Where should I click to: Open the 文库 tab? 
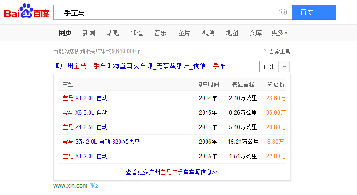(256, 33)
